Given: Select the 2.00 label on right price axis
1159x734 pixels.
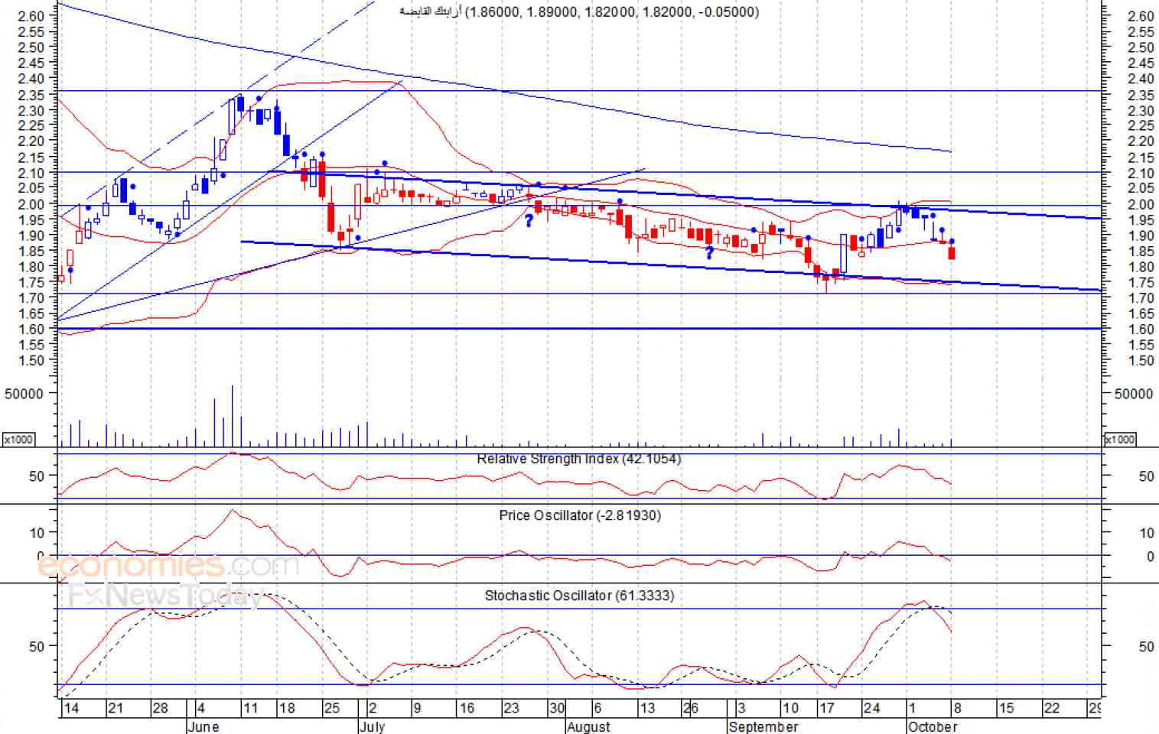Looking at the screenshot, I should coord(1141,204).
